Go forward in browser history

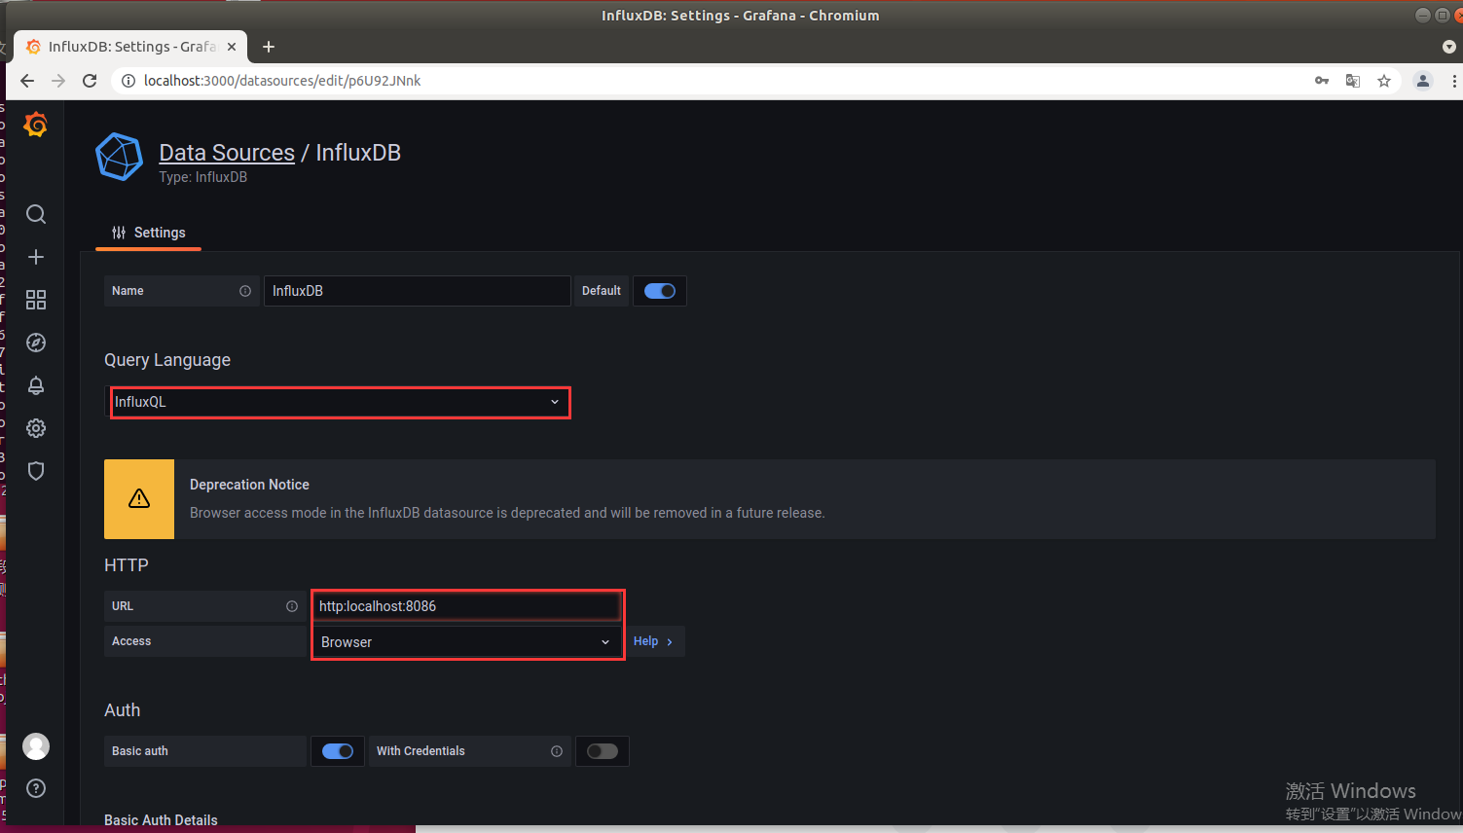[58, 81]
